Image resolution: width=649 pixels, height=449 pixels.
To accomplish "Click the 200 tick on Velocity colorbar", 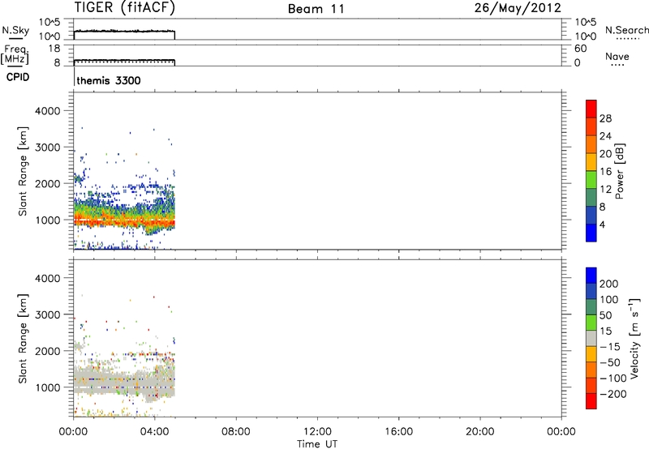I will [x=609, y=284].
